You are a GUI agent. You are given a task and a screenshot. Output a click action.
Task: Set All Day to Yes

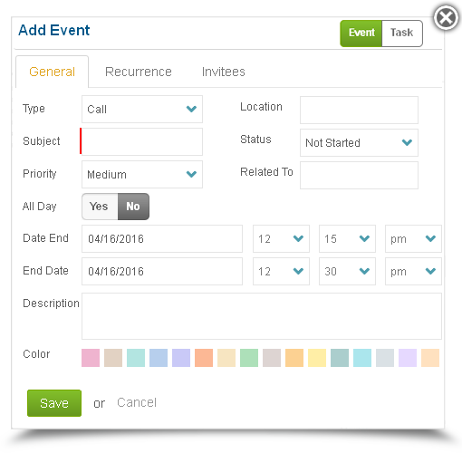(100, 207)
